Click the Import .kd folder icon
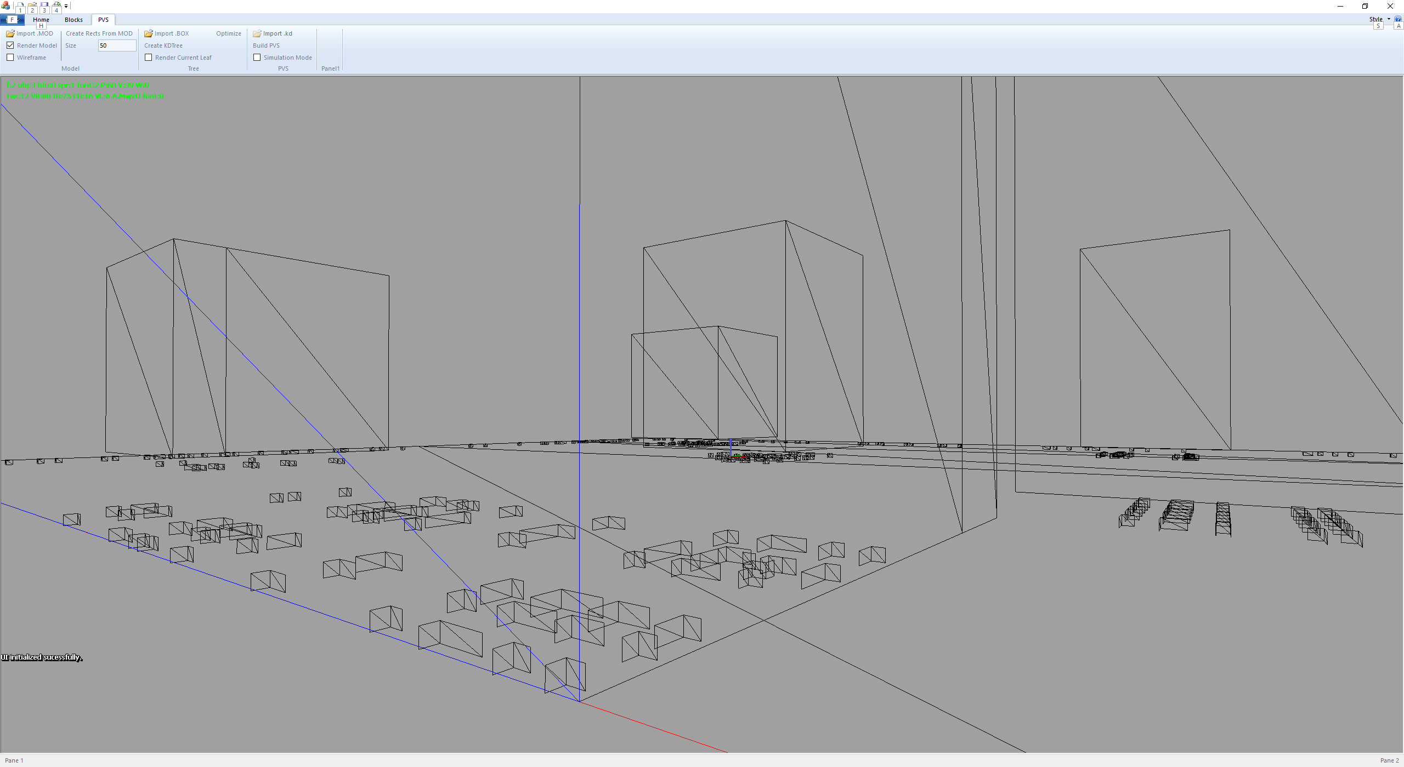 257,33
